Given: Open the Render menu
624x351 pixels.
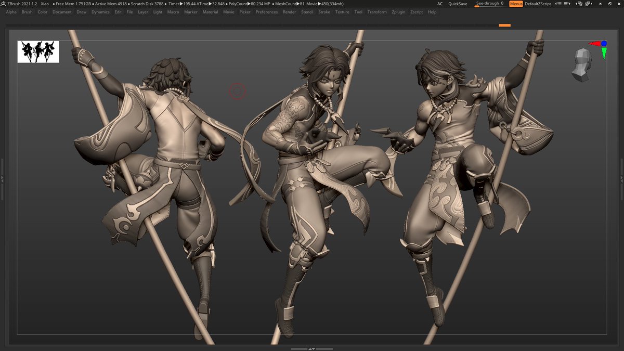Looking at the screenshot, I should (290, 12).
